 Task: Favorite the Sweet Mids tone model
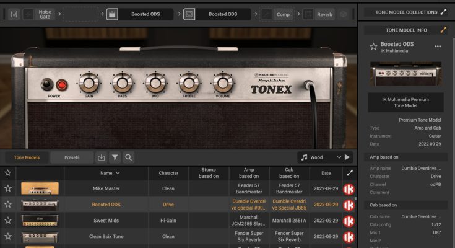click(x=8, y=220)
